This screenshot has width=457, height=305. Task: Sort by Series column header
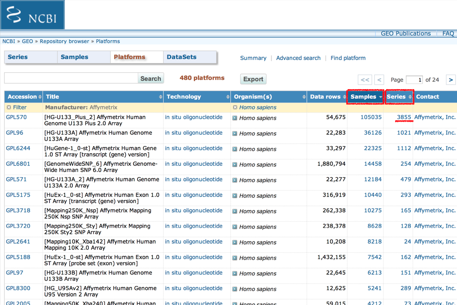point(399,97)
